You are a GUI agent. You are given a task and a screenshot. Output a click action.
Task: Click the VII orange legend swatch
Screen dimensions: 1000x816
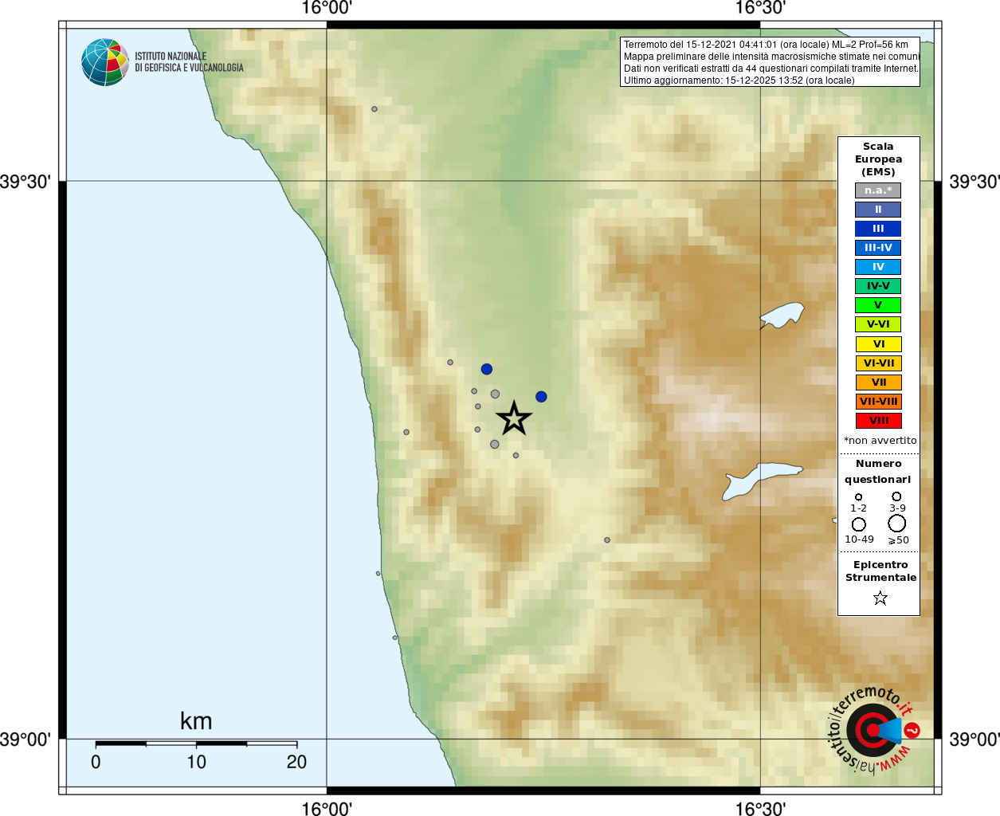coord(879,382)
